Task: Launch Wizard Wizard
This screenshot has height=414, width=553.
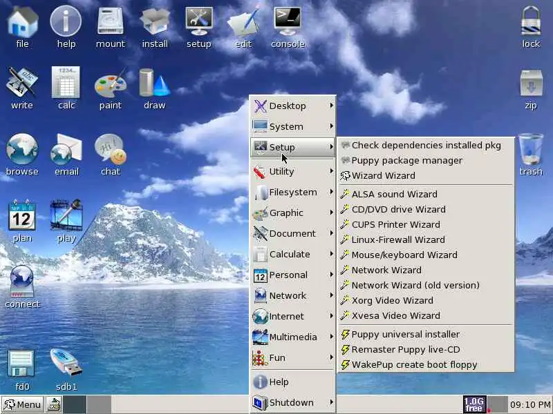Action: tap(426, 176)
